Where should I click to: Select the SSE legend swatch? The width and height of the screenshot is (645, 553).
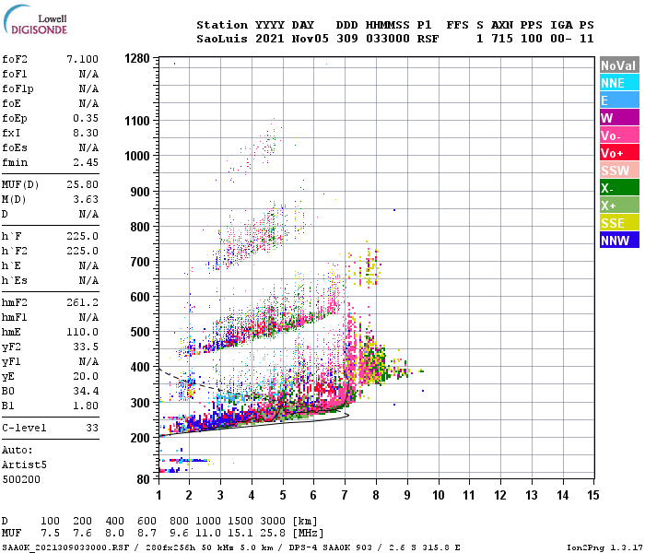pyautogui.click(x=619, y=223)
